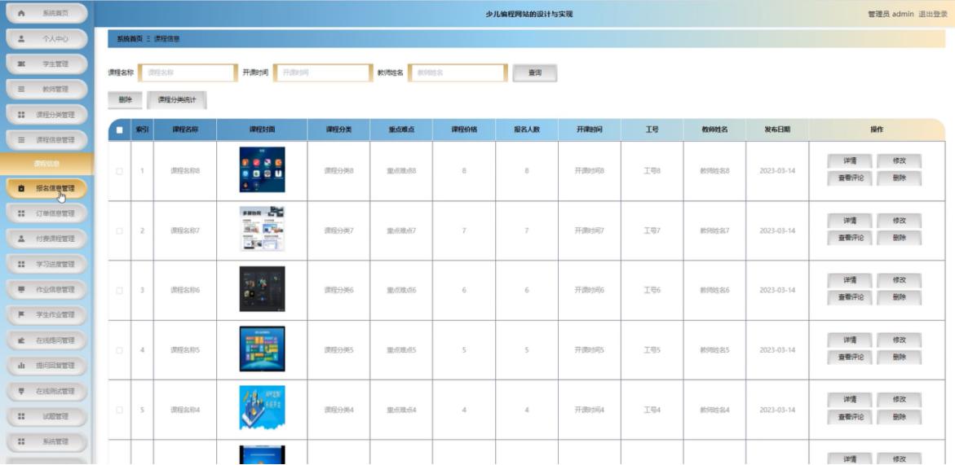Check the box for row 课程名称5
This screenshot has height=465, width=955.
tap(119, 350)
